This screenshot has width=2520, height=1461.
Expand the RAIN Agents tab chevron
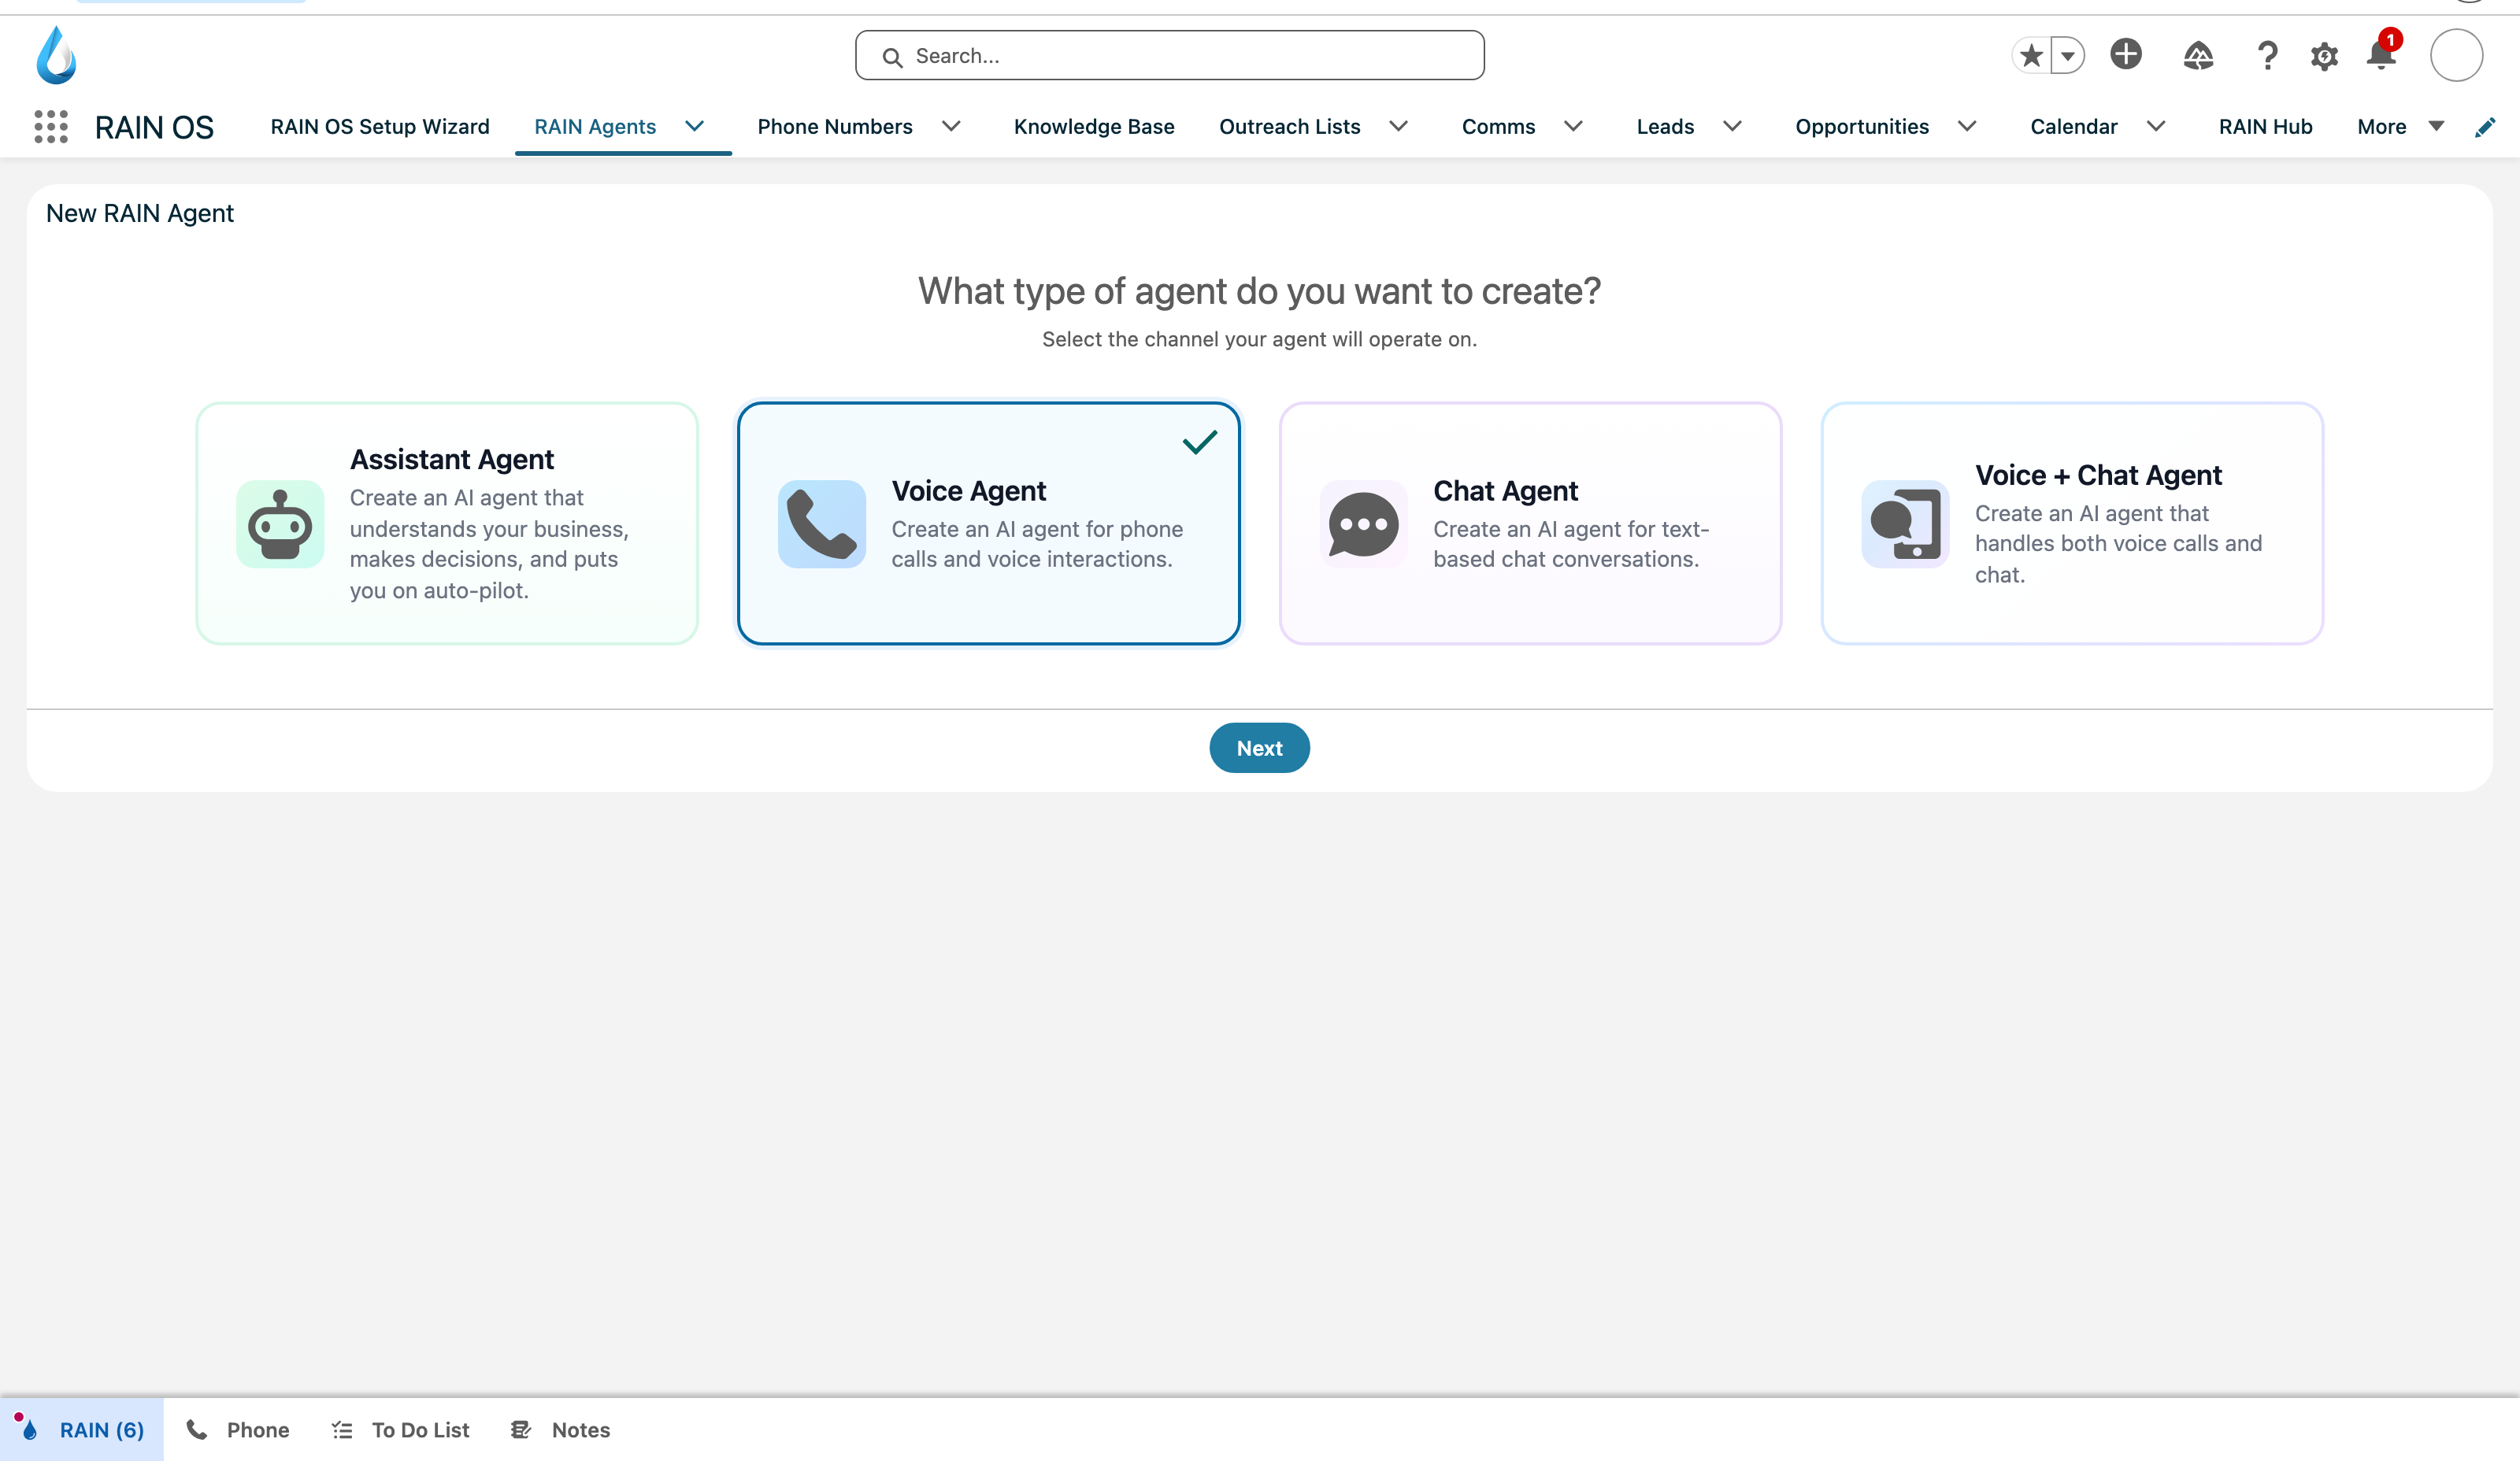[x=694, y=126]
